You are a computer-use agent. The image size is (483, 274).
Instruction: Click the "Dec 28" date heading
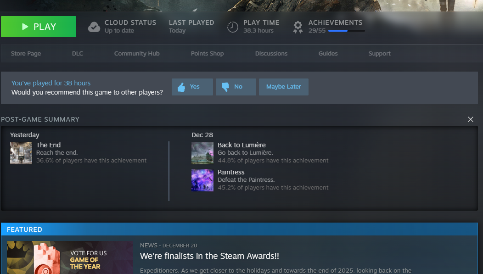point(202,135)
